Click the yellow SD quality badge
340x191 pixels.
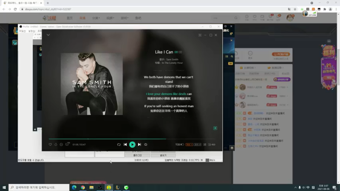tap(230, 63)
